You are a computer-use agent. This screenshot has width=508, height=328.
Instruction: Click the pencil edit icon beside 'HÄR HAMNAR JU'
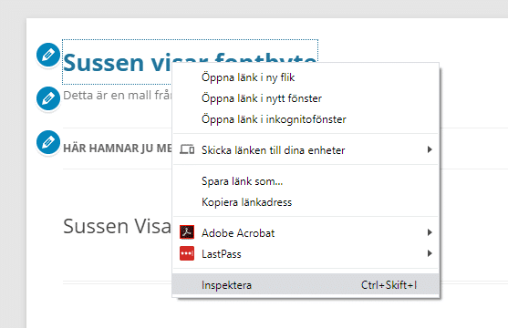[48, 142]
